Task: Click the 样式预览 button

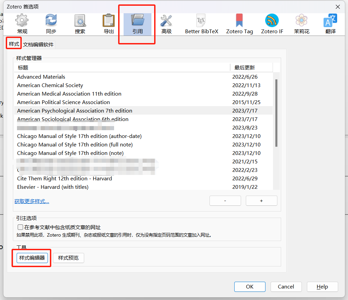Action: coord(68,258)
